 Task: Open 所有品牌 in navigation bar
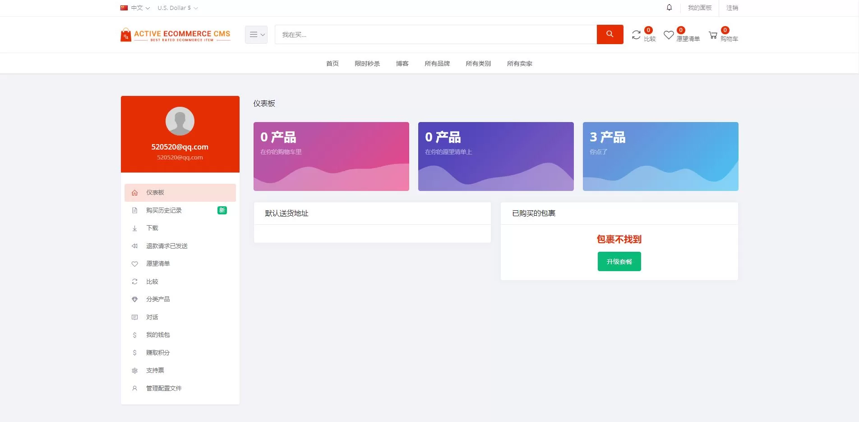[437, 64]
